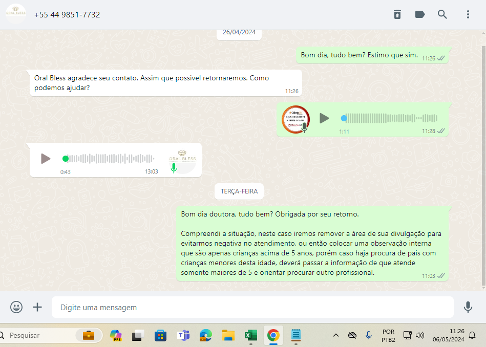Click the 'Digite uma mensagem' input field
Screen dimensions: 486x347
point(252,308)
